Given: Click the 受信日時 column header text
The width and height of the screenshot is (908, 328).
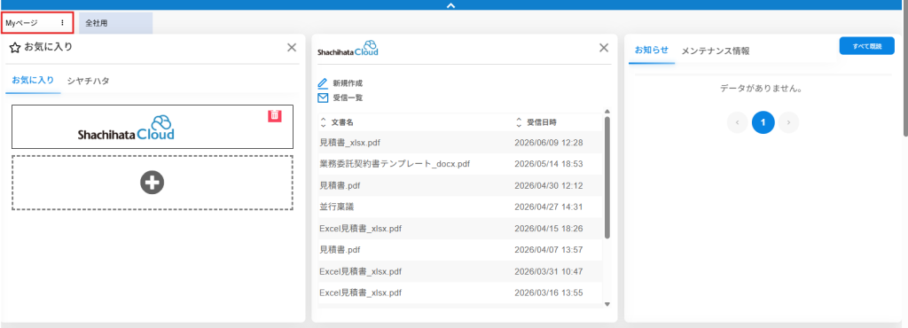Looking at the screenshot, I should click(x=542, y=122).
